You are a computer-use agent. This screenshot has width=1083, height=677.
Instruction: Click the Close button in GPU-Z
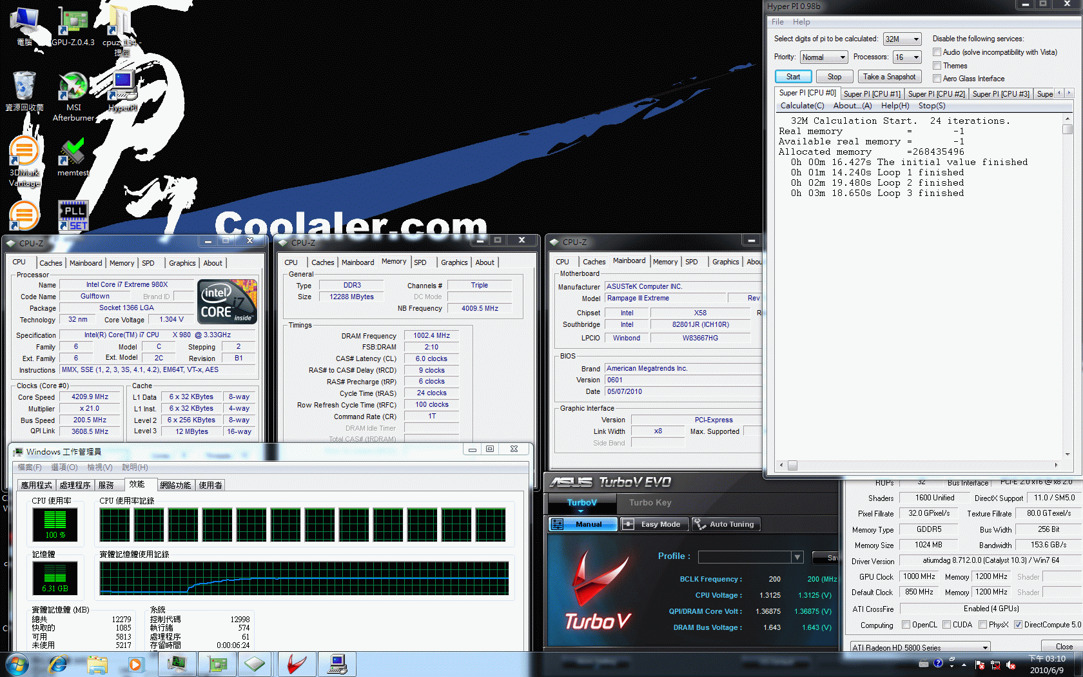click(x=1063, y=647)
